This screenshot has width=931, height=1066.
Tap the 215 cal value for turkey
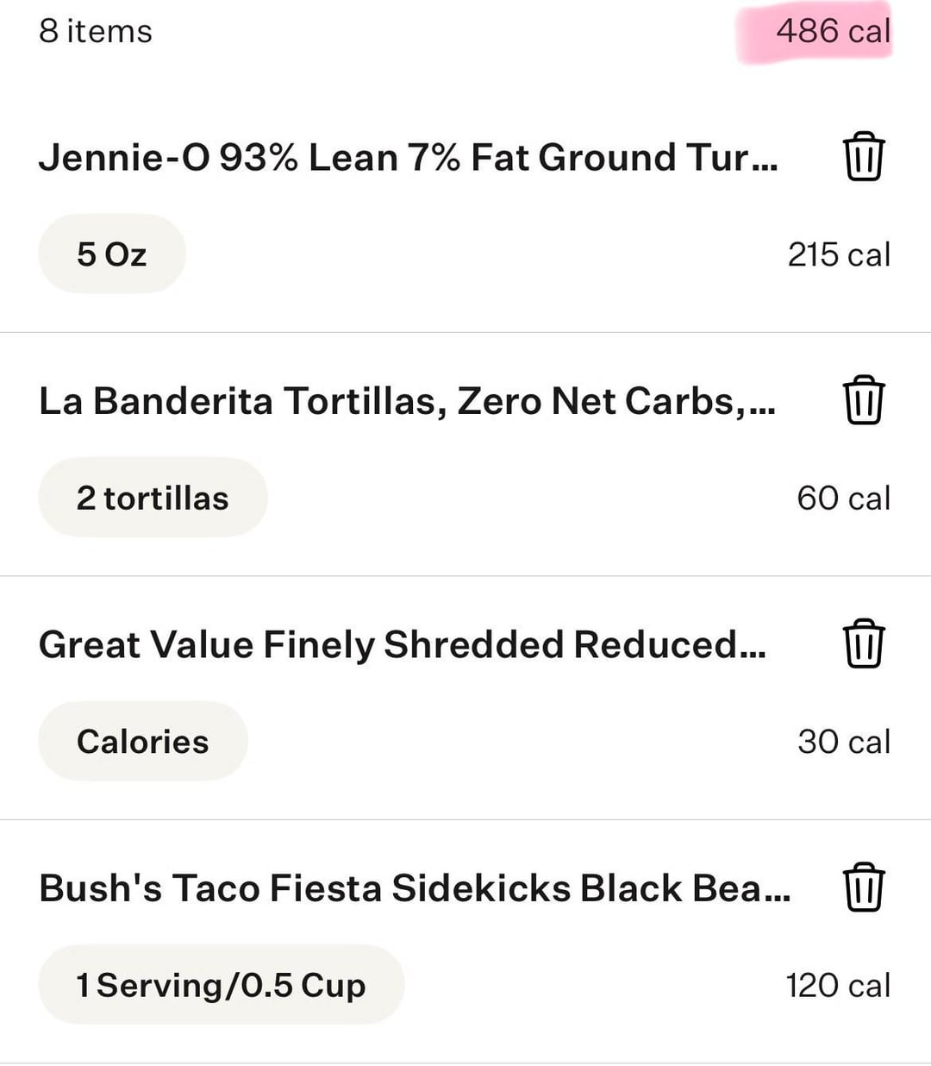[x=839, y=255]
